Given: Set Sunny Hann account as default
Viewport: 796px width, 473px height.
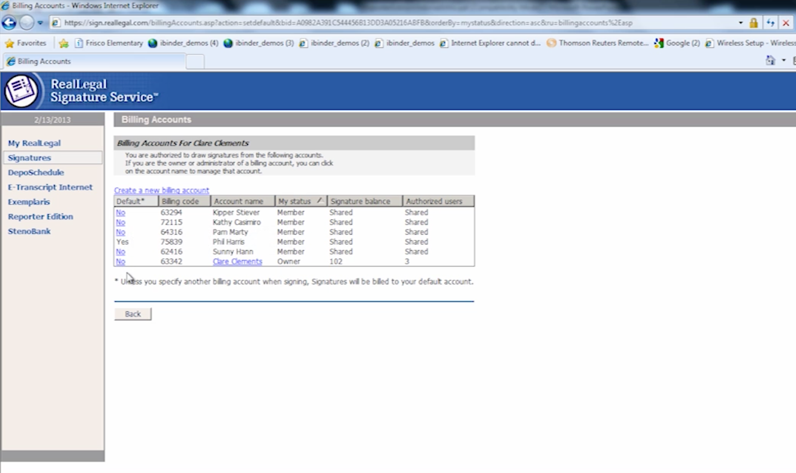Looking at the screenshot, I should [120, 252].
